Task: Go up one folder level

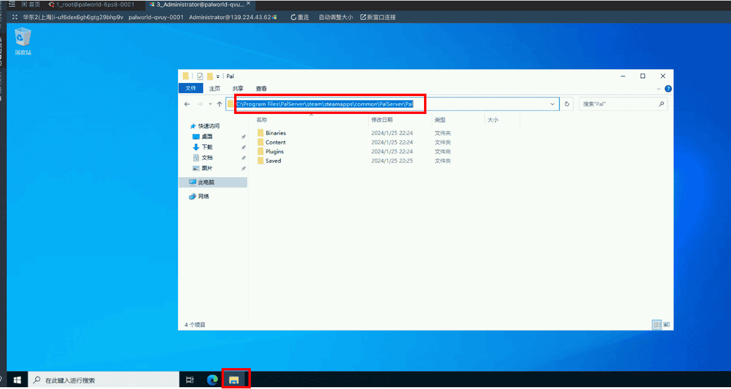Action: point(220,104)
